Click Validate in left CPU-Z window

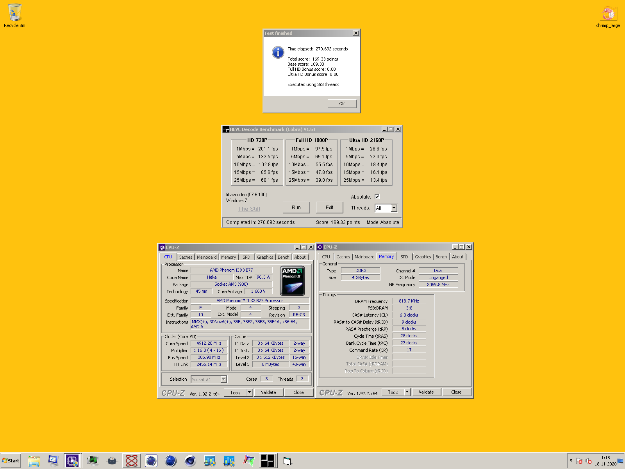pos(269,392)
